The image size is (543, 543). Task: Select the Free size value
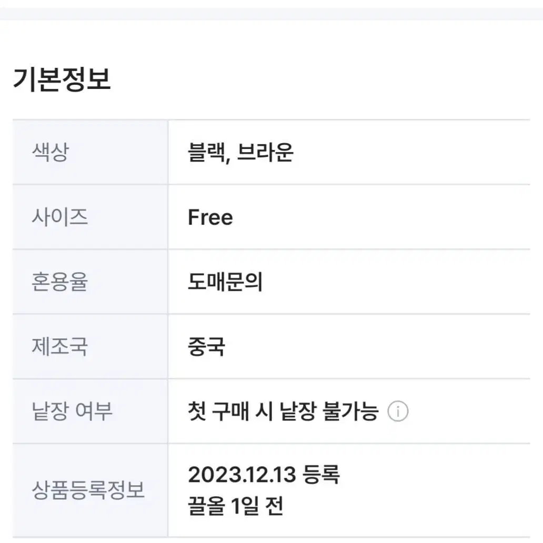(x=210, y=217)
